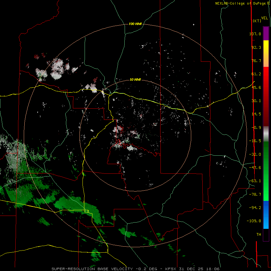Click the 14.5 scale value
The width and height of the screenshot is (271, 271).
pos(256,114)
